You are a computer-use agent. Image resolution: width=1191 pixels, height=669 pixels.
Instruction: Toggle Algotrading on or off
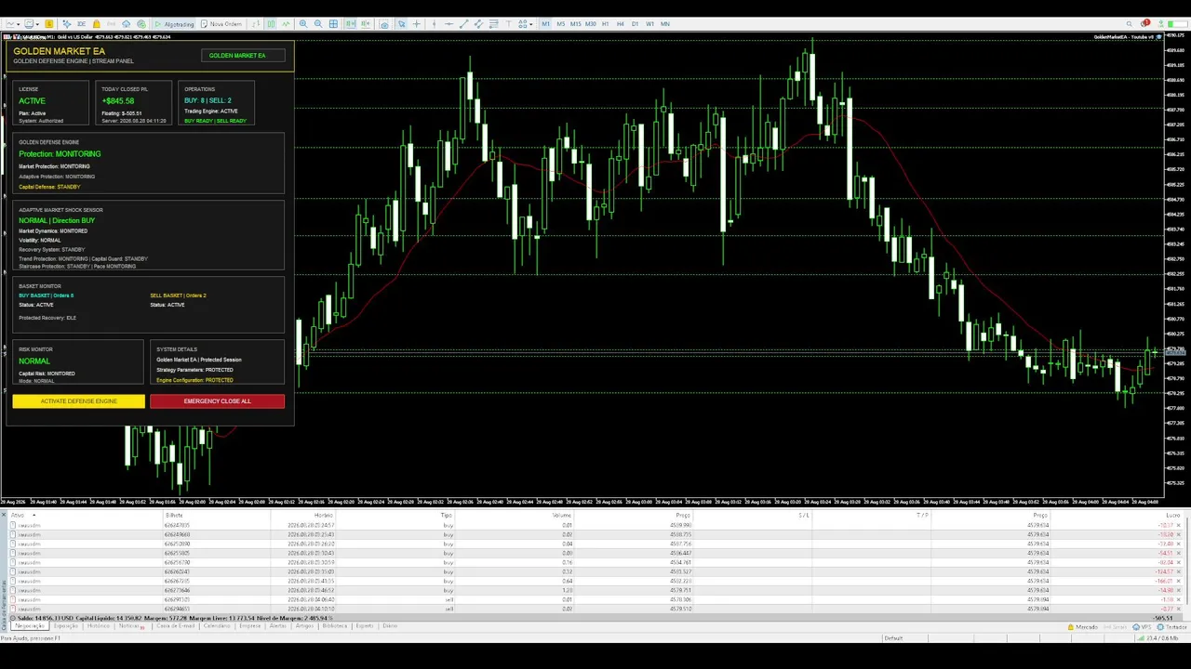point(175,23)
